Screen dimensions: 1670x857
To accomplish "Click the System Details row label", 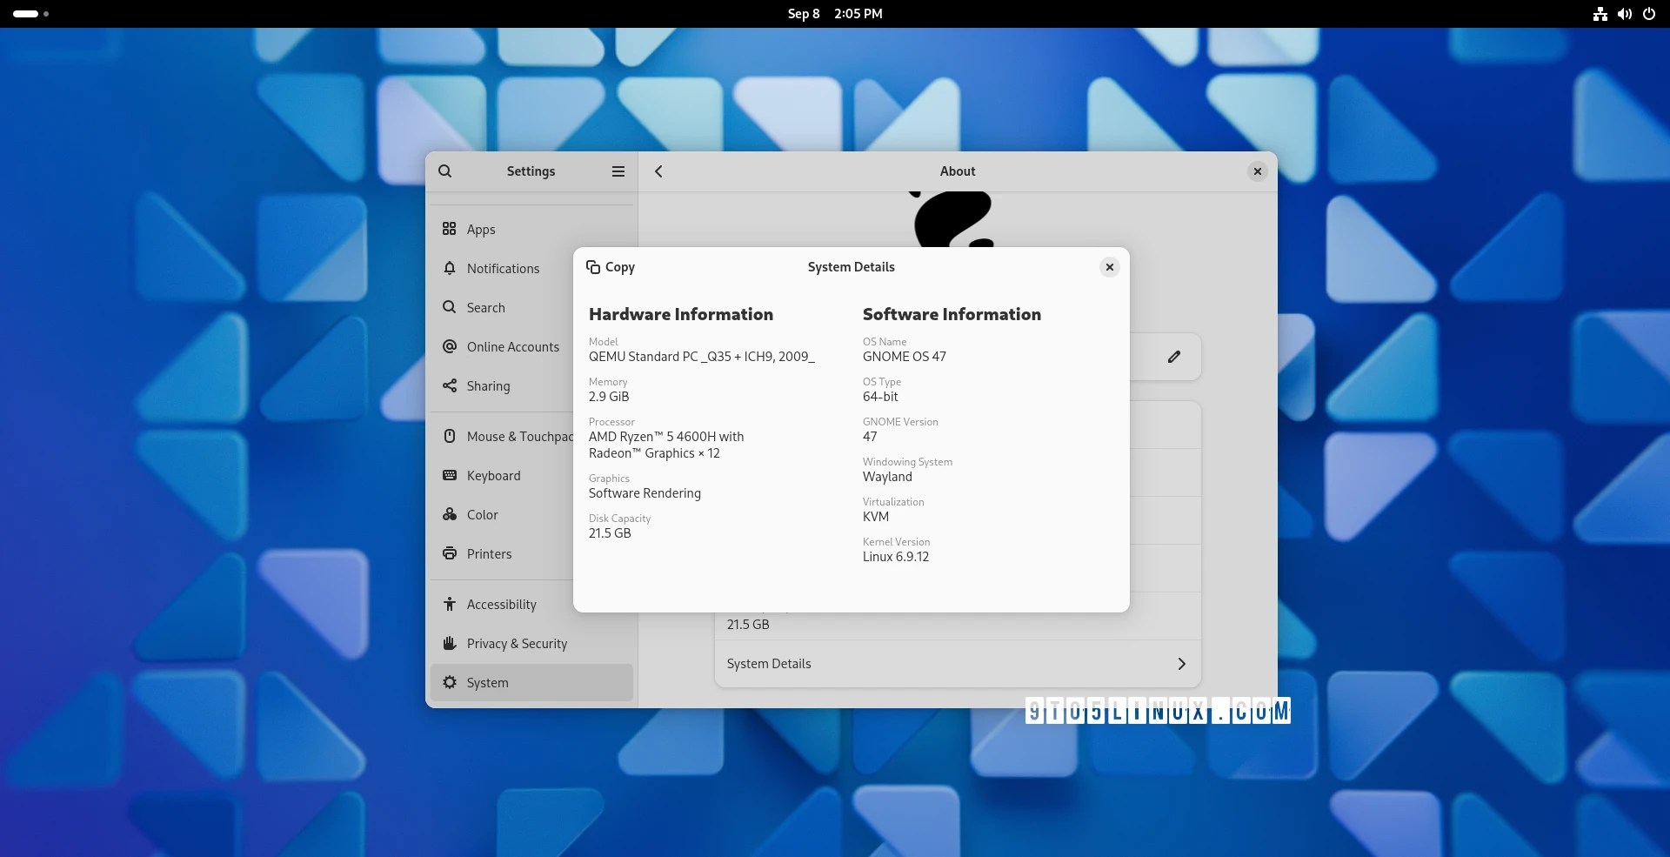I will (x=769, y=664).
